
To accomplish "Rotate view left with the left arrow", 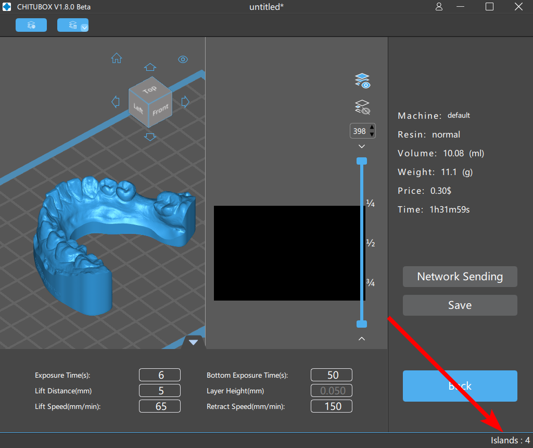I will tap(116, 102).
